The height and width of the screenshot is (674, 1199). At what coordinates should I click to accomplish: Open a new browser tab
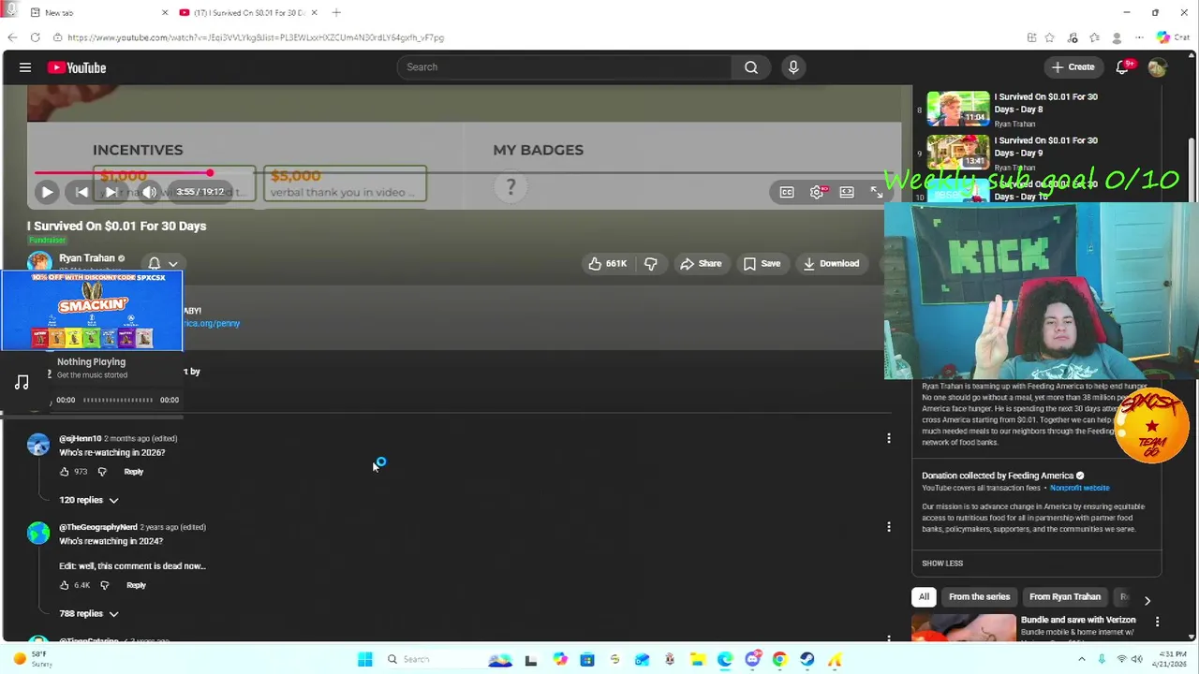click(336, 13)
